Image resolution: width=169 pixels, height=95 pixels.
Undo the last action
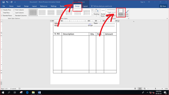(x=7, y=2)
